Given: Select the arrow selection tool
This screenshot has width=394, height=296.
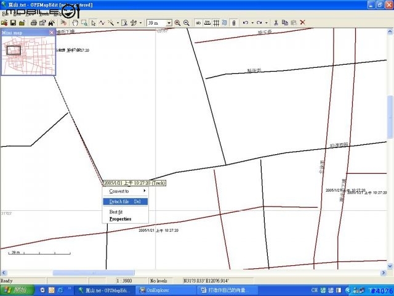Looking at the screenshot, I should pyautogui.click(x=93, y=23).
